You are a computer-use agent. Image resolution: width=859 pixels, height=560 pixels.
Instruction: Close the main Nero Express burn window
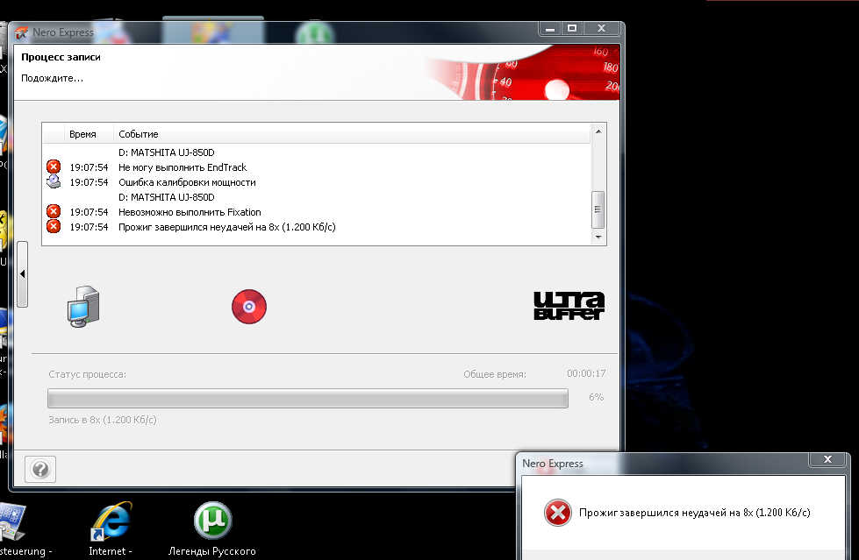click(x=602, y=28)
